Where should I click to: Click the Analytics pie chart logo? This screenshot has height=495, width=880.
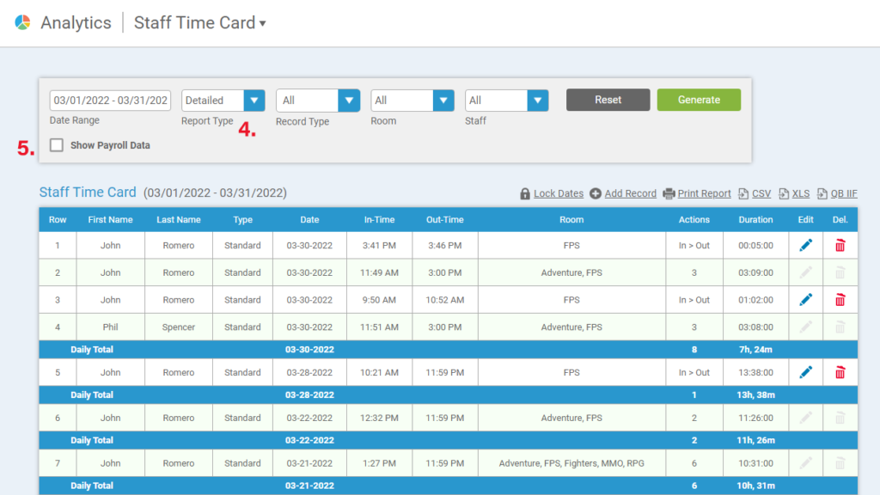tap(20, 21)
